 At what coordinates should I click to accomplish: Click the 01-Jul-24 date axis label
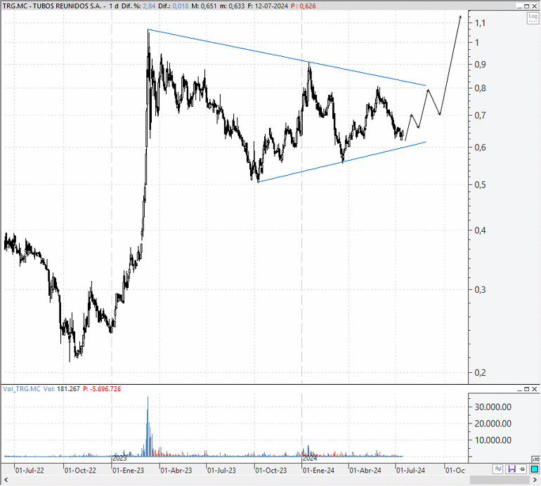click(410, 471)
